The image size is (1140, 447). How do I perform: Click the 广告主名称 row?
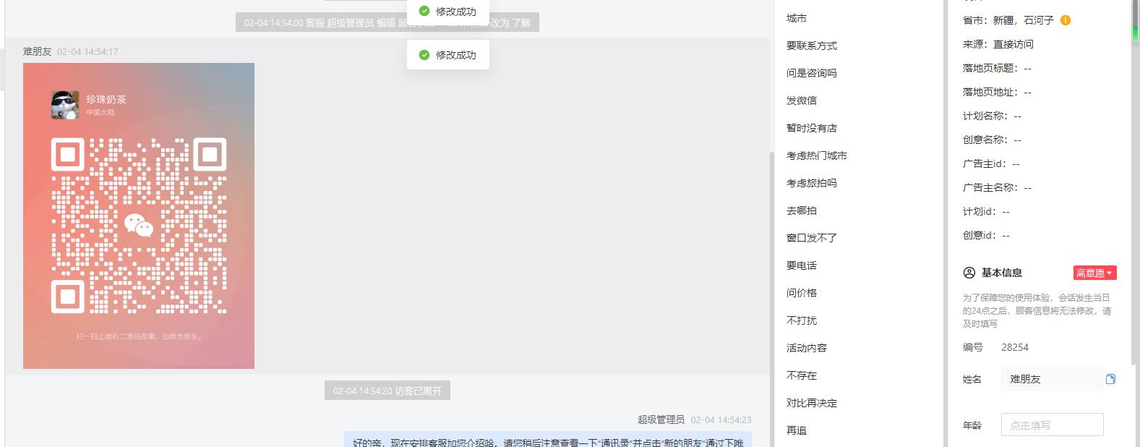click(x=998, y=187)
